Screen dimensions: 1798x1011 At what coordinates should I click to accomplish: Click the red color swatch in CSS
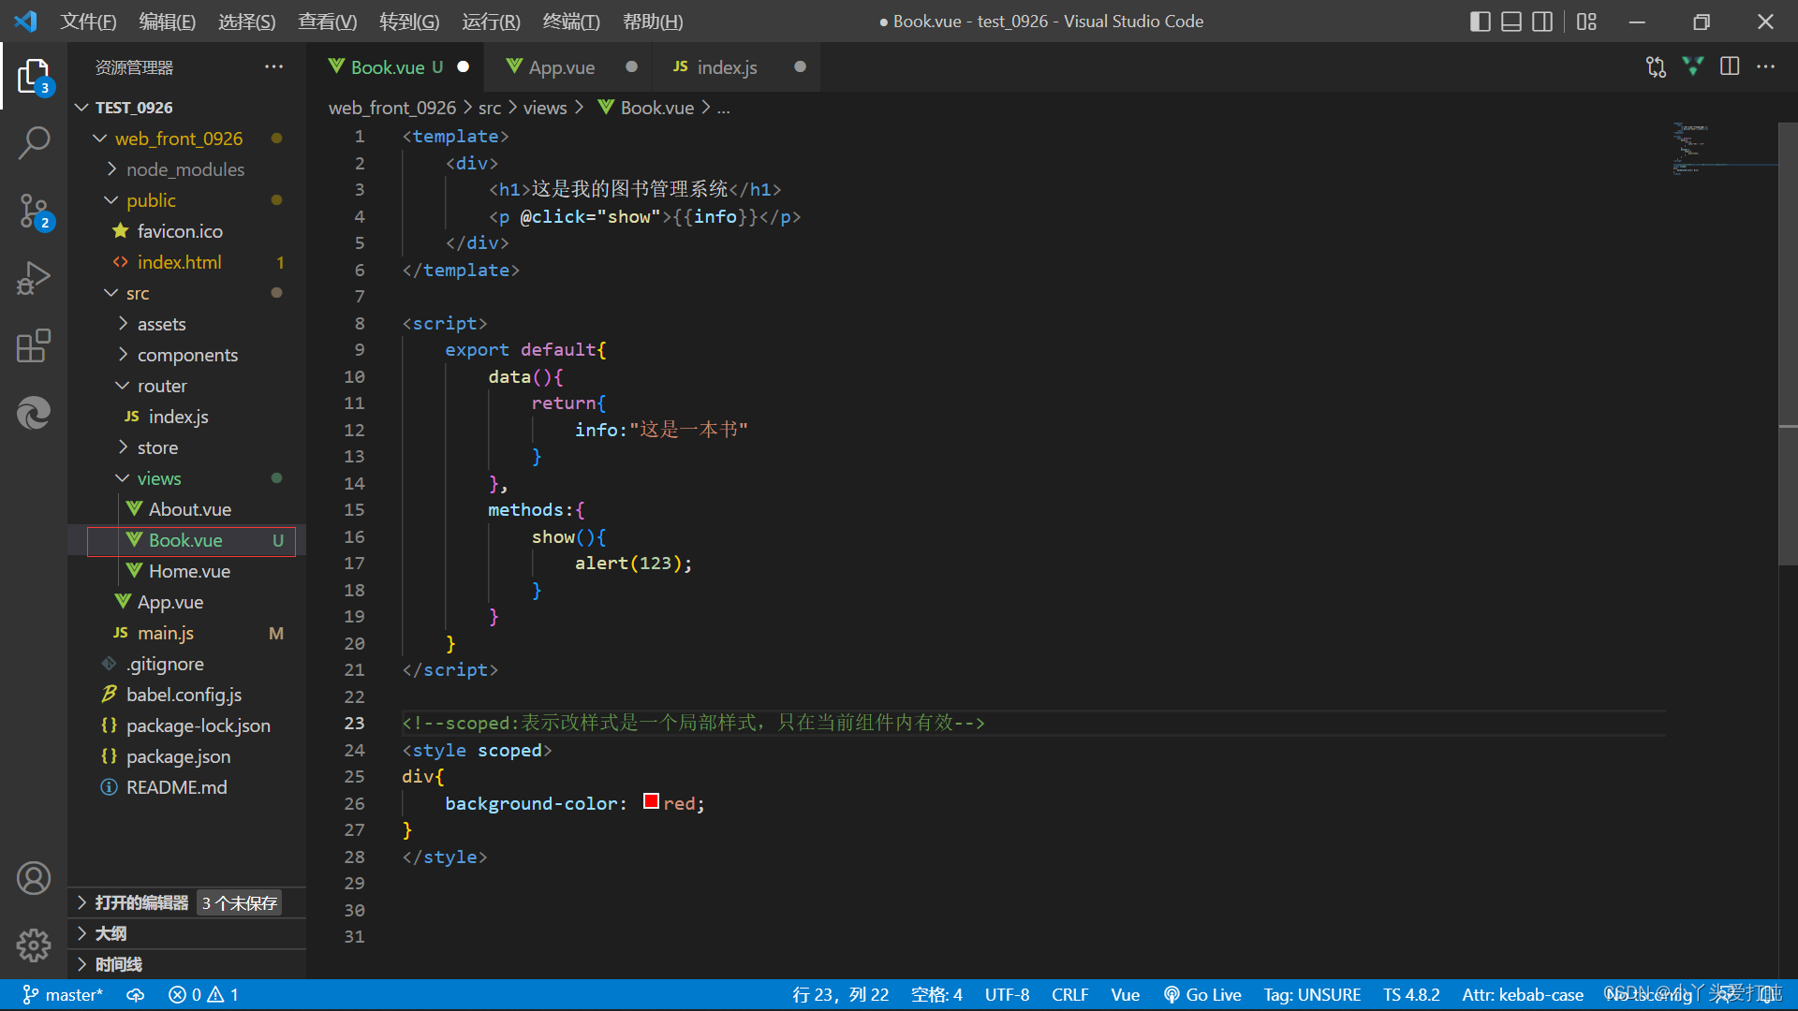[651, 801]
